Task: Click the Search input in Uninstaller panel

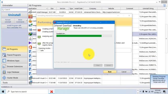Action: [x=14, y=10]
